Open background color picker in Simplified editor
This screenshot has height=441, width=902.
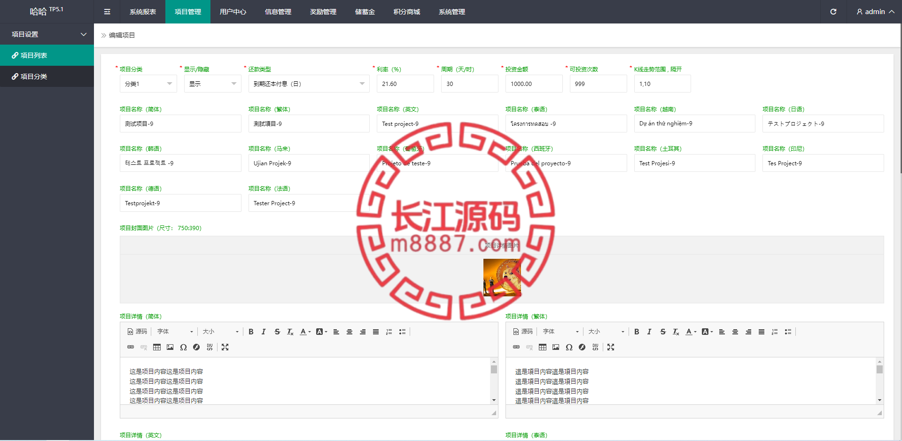(321, 332)
